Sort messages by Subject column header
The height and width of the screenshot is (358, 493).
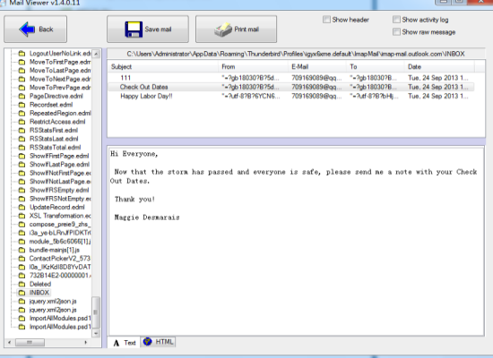[x=163, y=66]
